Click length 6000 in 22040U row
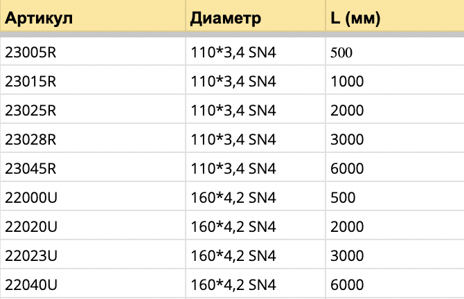This screenshot has width=464, height=299. click(x=395, y=283)
